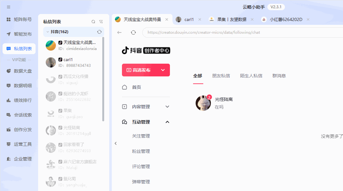This screenshot has width=343, height=191.
Task: Open 运营工具 in the sidebar
Action: [19, 144]
